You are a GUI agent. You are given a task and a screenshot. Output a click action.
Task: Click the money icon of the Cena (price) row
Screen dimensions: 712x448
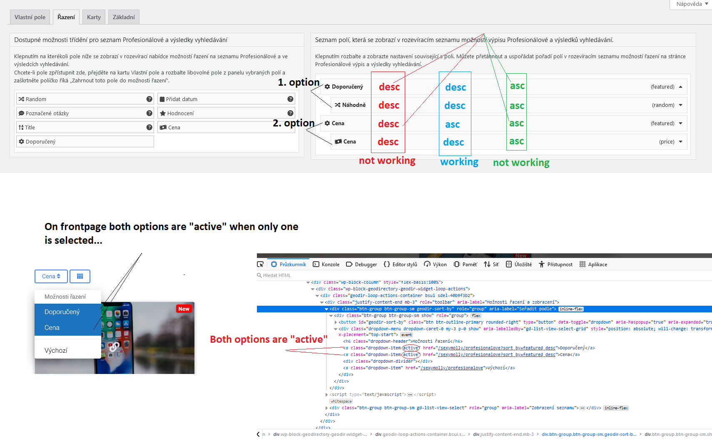point(339,141)
